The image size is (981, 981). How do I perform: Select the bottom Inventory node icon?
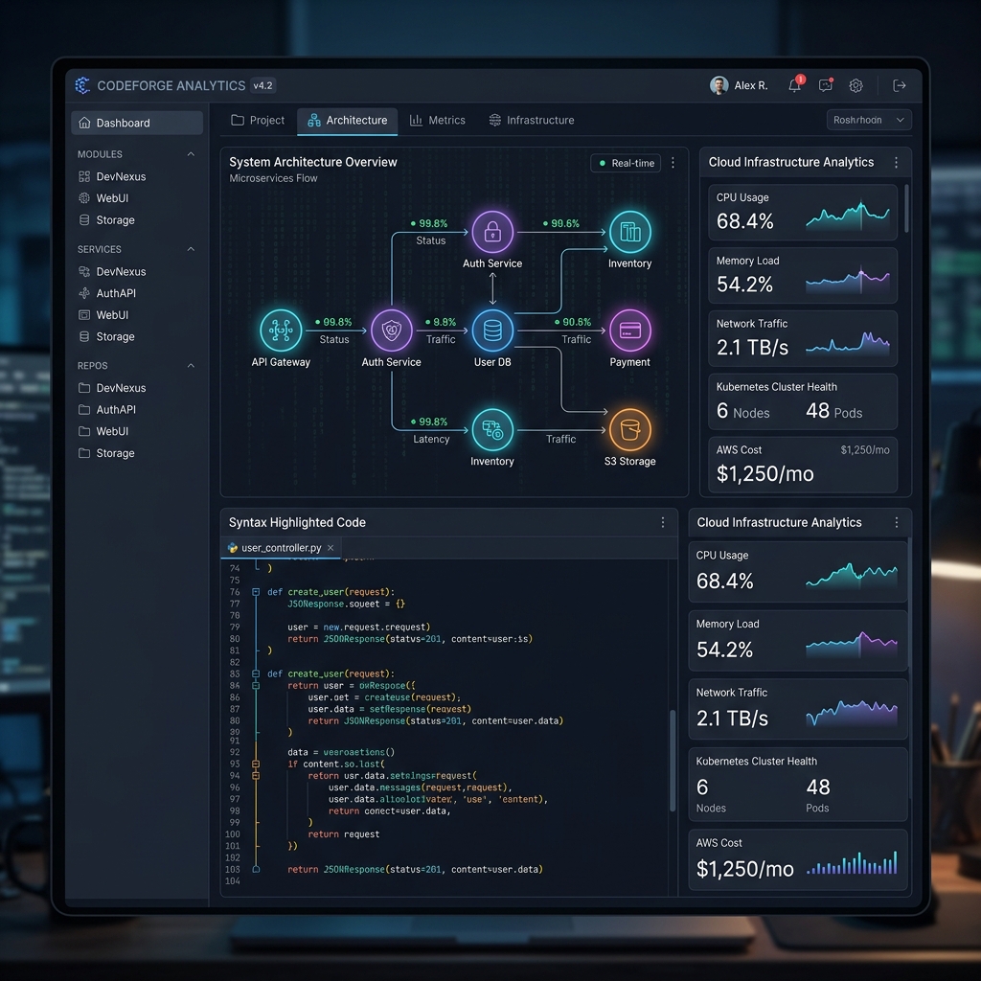click(492, 430)
